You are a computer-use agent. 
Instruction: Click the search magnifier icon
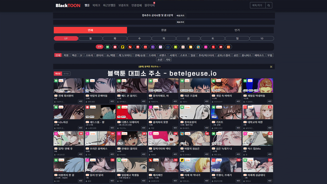pos(268,5)
